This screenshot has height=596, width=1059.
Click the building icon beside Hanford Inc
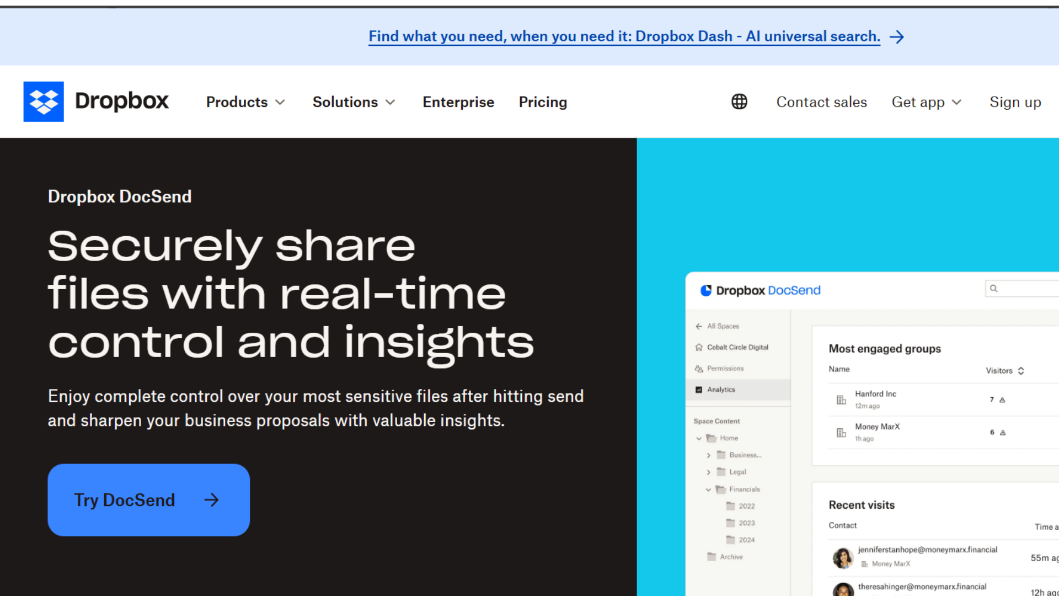(841, 400)
